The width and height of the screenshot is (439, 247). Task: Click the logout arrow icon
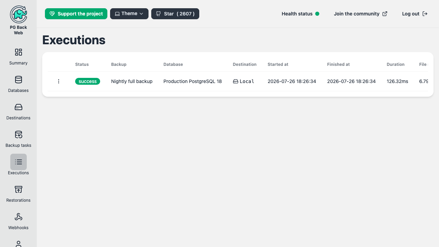(425, 14)
